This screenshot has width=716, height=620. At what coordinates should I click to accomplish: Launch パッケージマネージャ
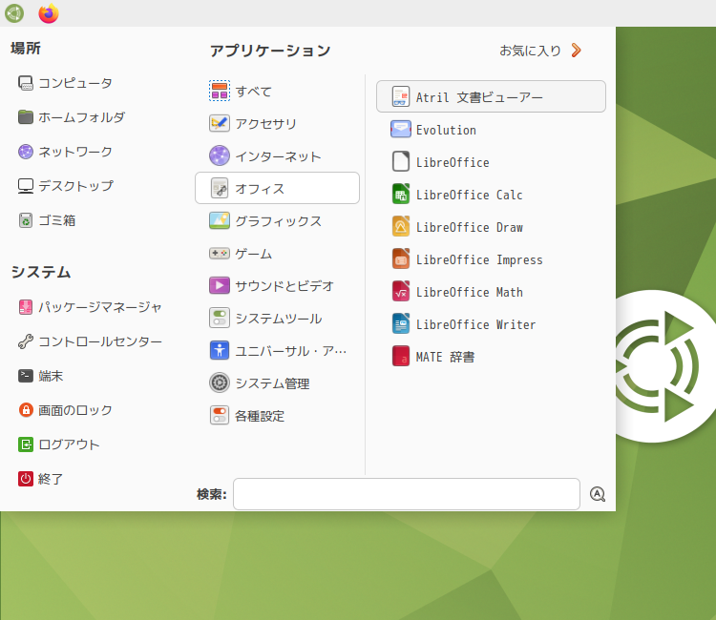click(x=90, y=307)
